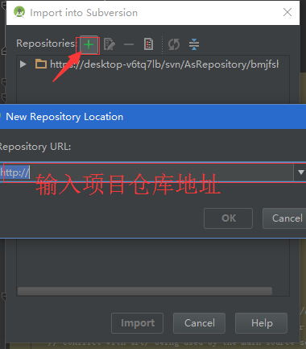Remove repository using the minus icon
The width and height of the screenshot is (306, 349).
click(x=129, y=44)
